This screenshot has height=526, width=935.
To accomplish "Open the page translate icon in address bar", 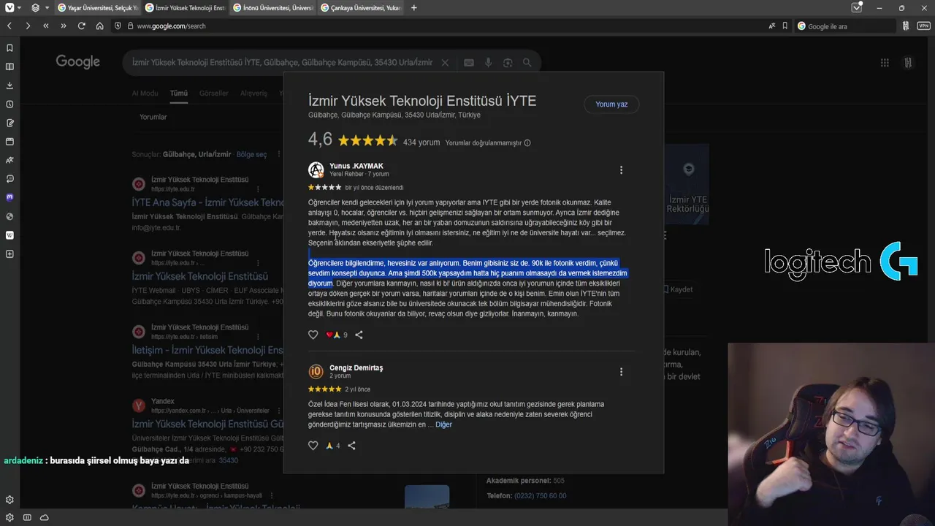I will [x=772, y=26].
